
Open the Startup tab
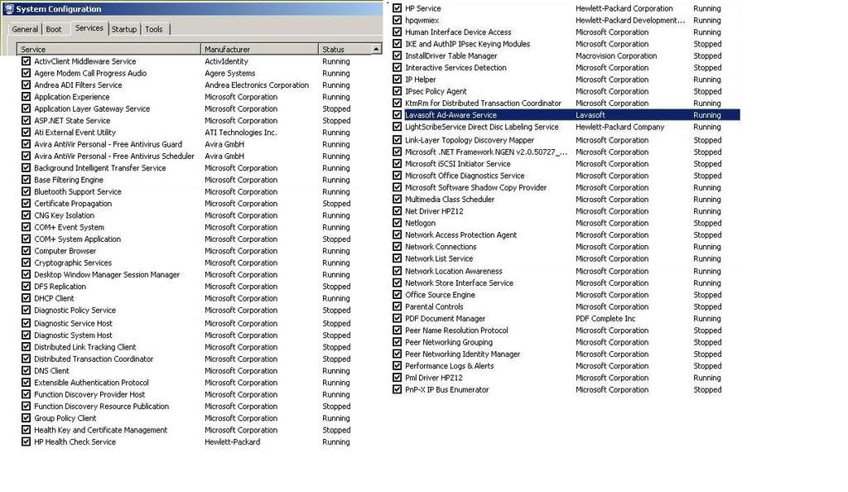click(x=124, y=29)
